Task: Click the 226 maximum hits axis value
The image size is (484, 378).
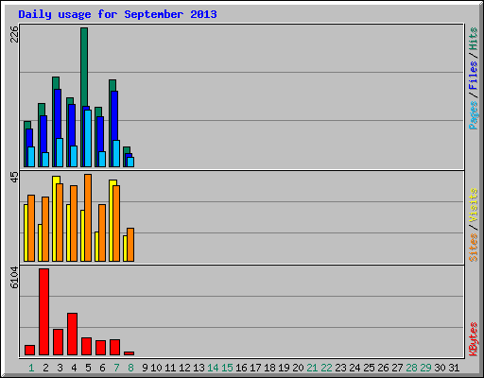Action: pos(14,34)
